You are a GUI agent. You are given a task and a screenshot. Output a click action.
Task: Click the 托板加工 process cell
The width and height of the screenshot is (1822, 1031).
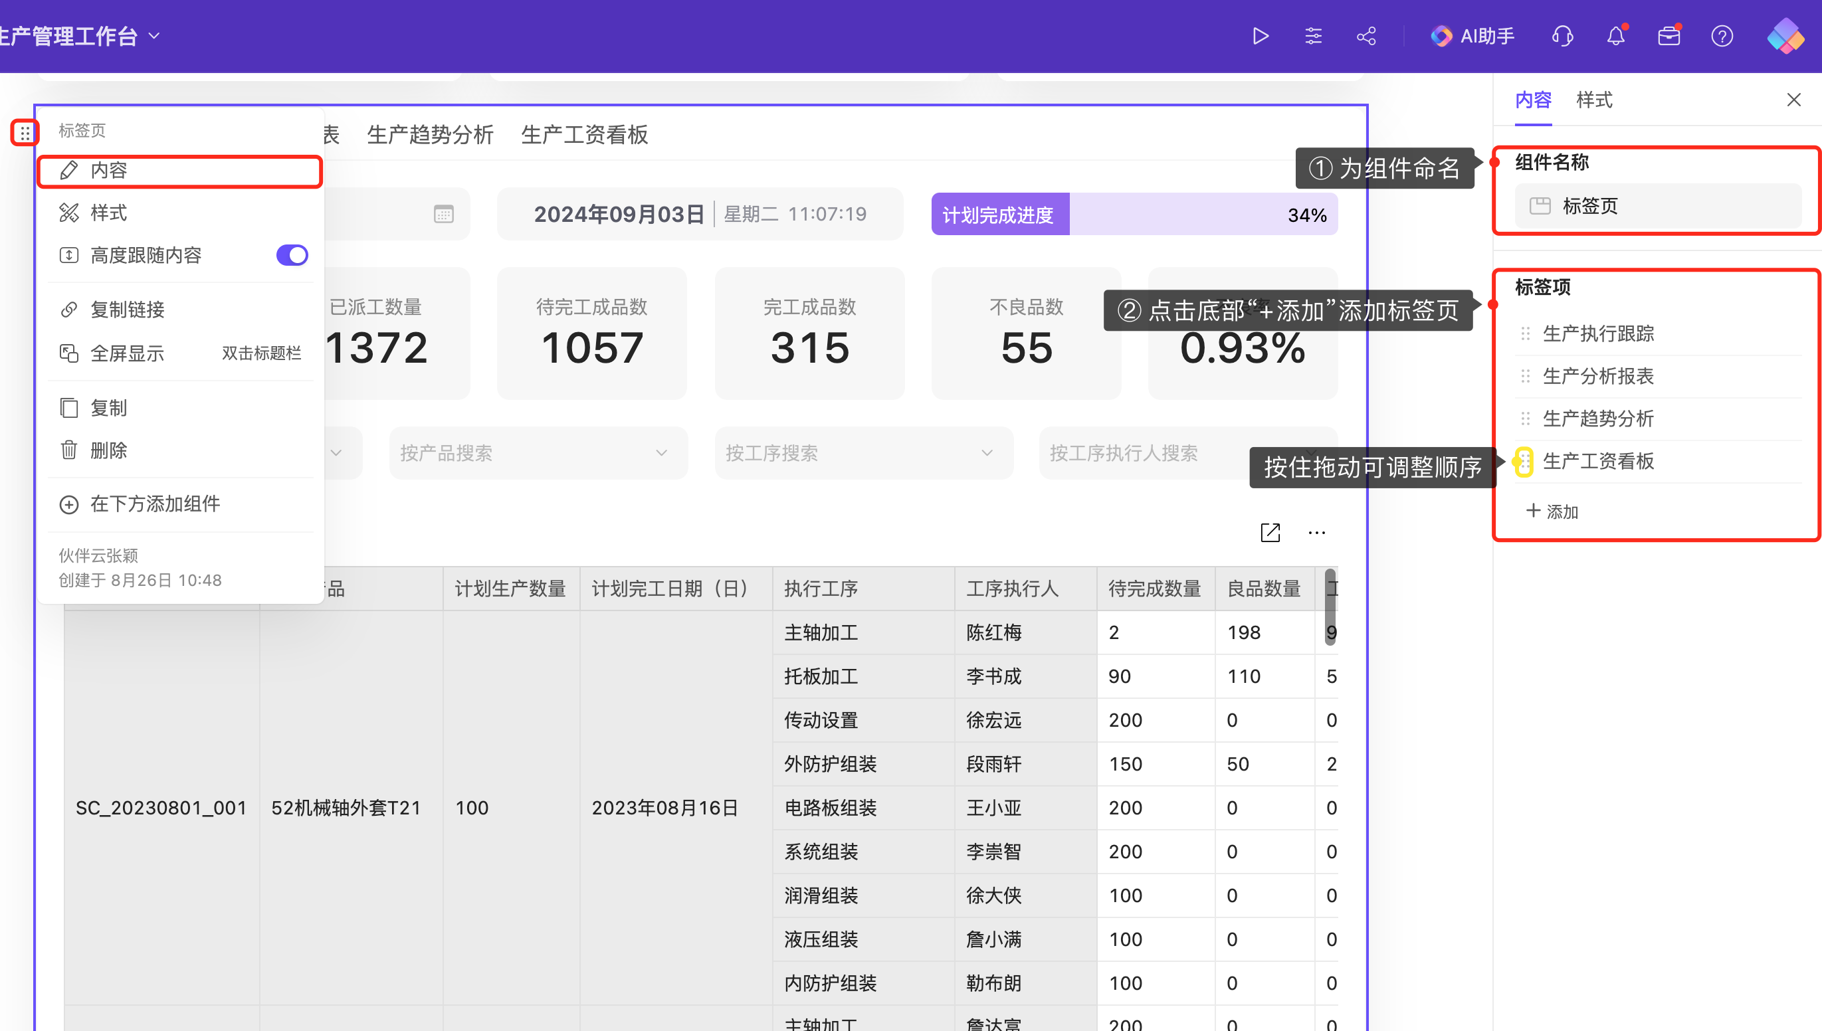click(863, 676)
